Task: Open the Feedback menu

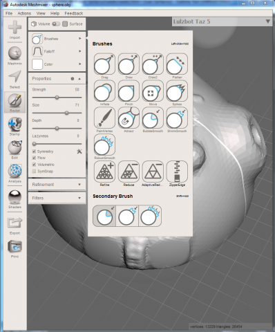Action: tap(74, 13)
